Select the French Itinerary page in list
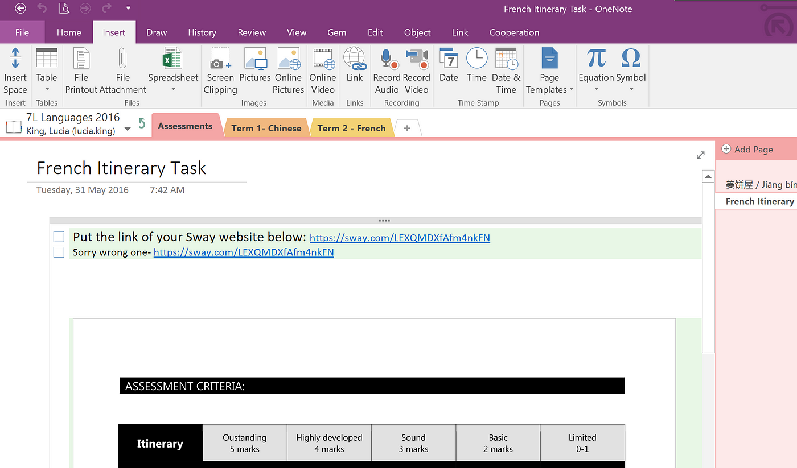 pos(756,201)
